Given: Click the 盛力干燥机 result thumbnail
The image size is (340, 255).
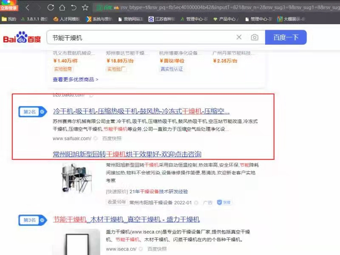Looking at the screenshot, I should [x=76, y=242].
